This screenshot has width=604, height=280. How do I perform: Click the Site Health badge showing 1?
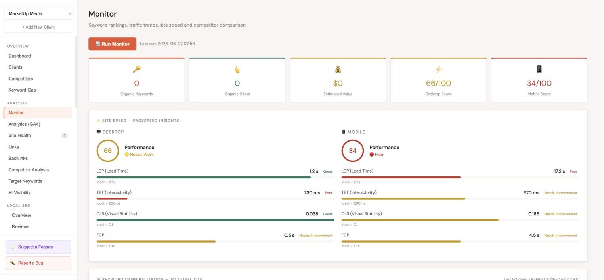(65, 136)
